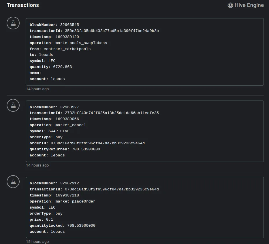
Task: Select transaction ID starting with 2732bff4
Action: [112, 113]
